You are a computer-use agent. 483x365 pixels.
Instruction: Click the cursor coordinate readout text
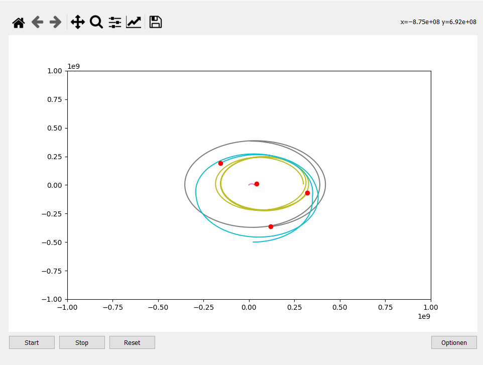click(438, 22)
